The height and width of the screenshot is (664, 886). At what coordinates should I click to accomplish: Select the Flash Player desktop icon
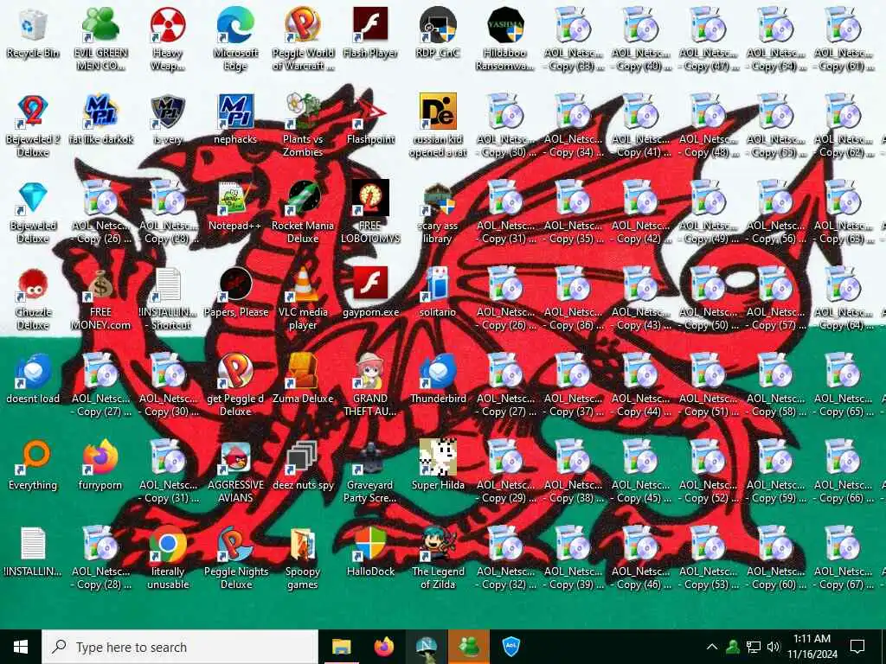point(370,26)
